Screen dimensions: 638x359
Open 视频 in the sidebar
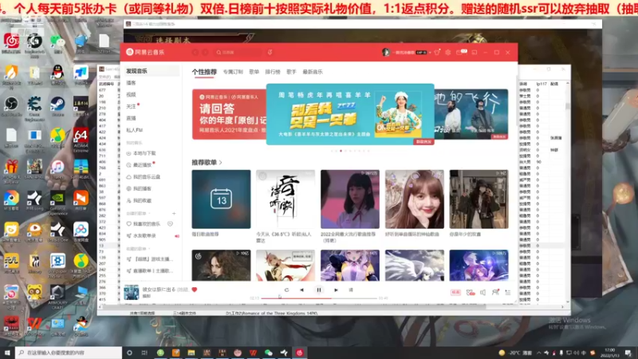131,94
